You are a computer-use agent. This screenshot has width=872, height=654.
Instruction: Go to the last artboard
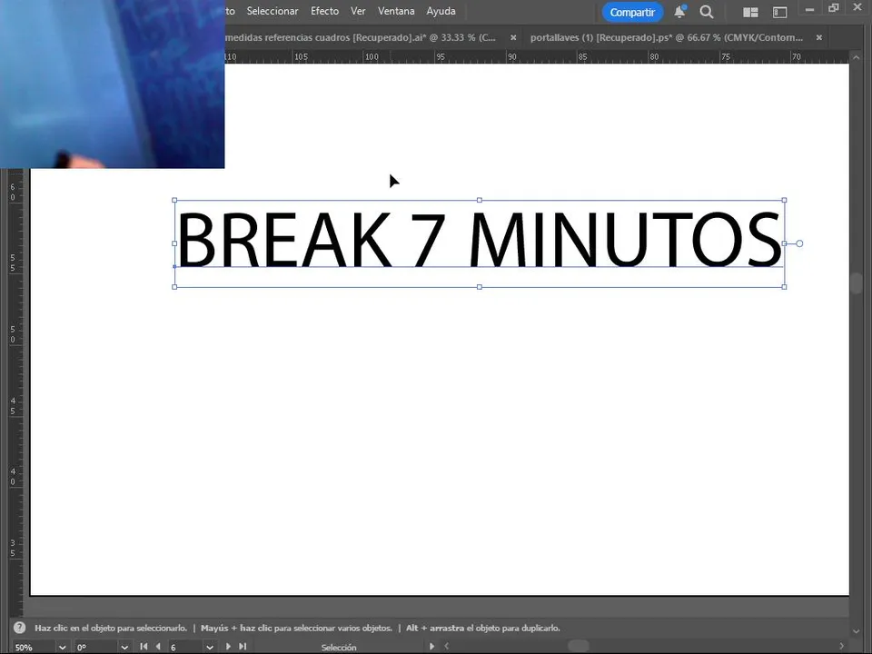pos(243,647)
